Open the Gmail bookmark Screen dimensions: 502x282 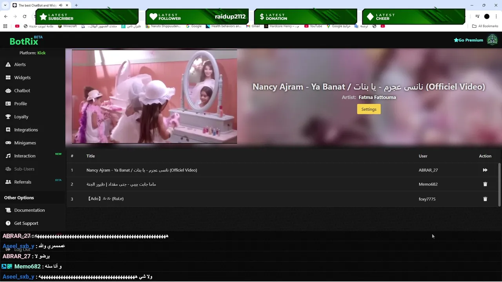point(253,26)
